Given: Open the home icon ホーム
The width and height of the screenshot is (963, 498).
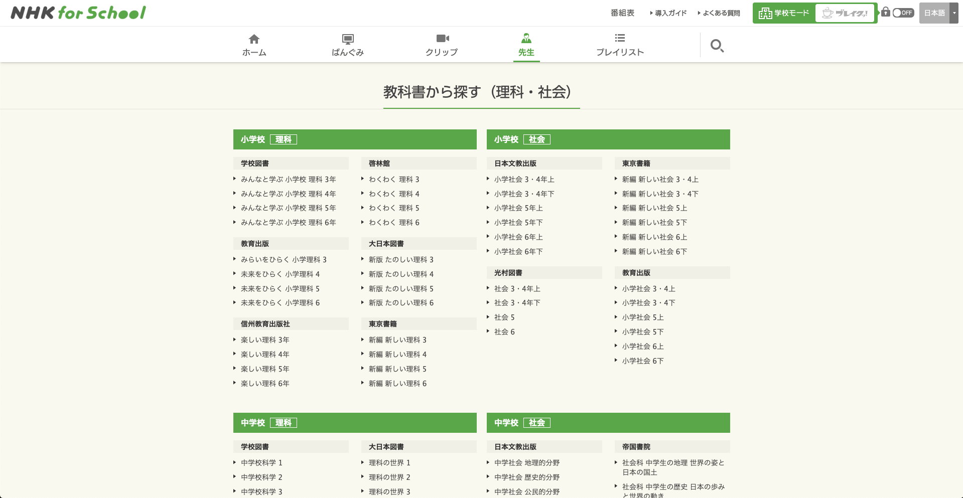Looking at the screenshot, I should (x=254, y=39).
